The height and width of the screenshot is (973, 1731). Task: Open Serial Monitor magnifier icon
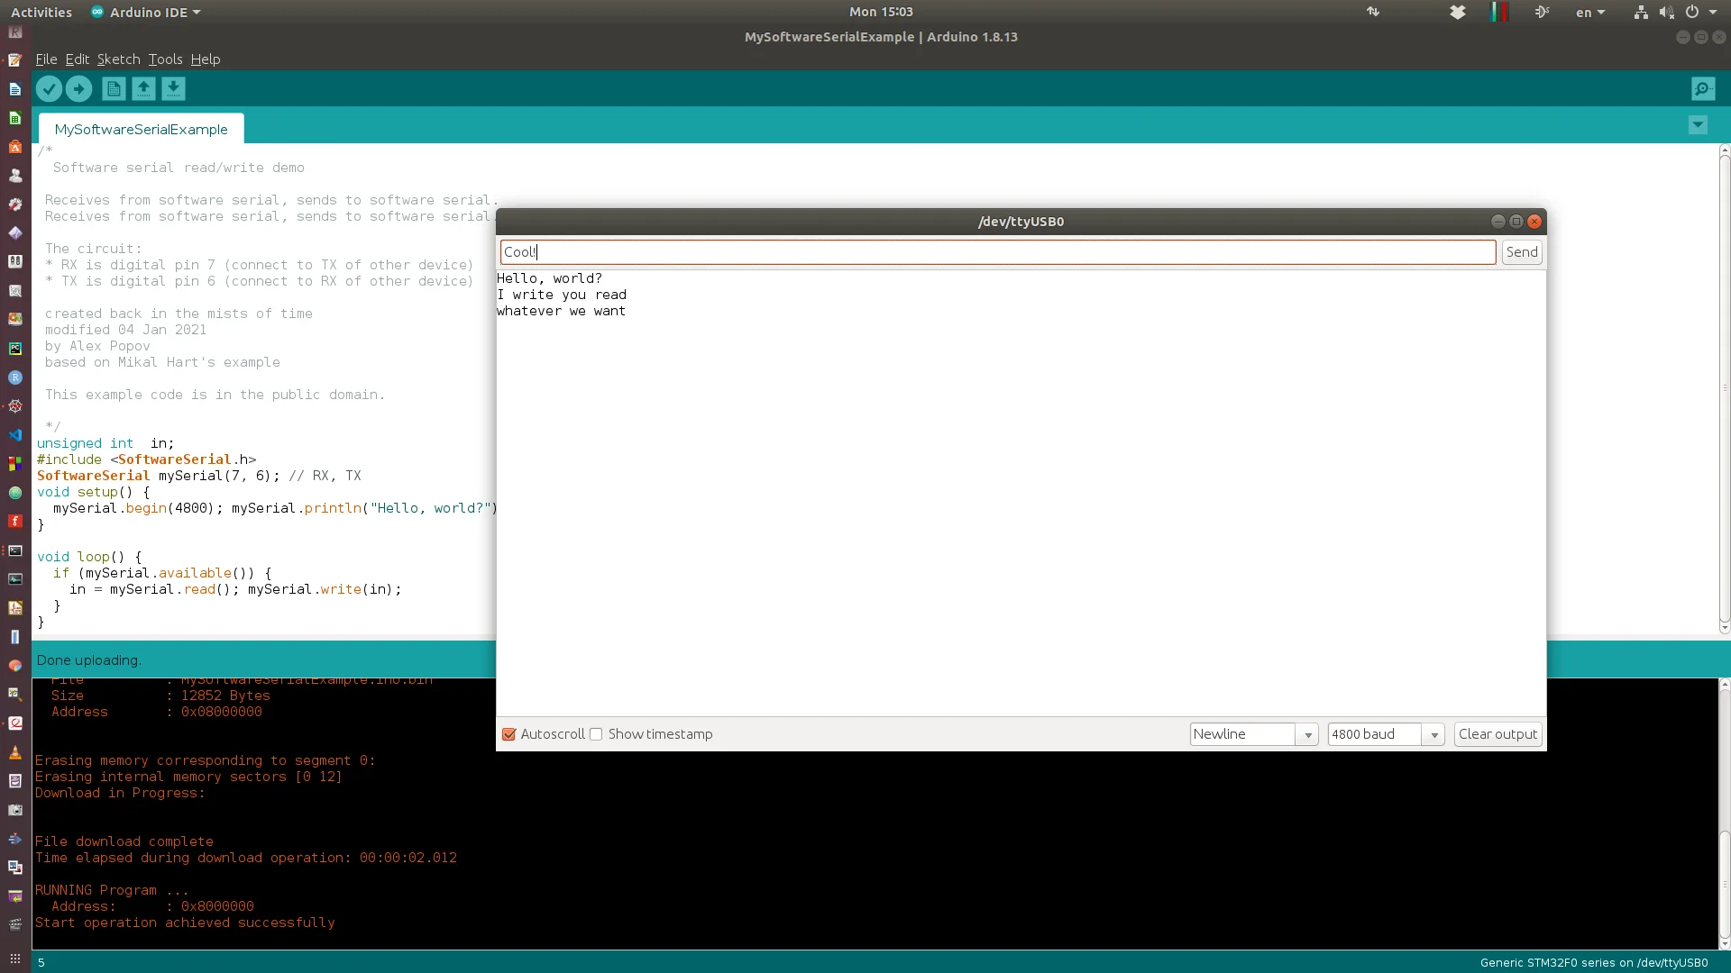click(x=1702, y=88)
